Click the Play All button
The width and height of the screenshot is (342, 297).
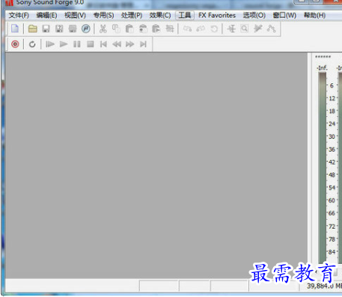(x=50, y=44)
